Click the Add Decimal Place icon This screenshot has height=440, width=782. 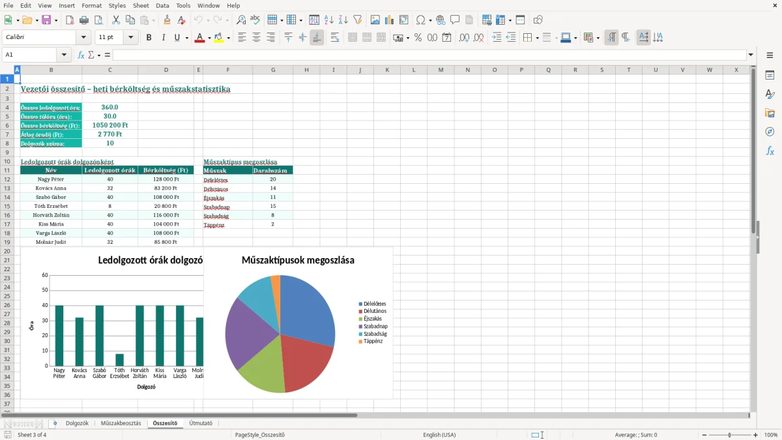pyautogui.click(x=465, y=38)
